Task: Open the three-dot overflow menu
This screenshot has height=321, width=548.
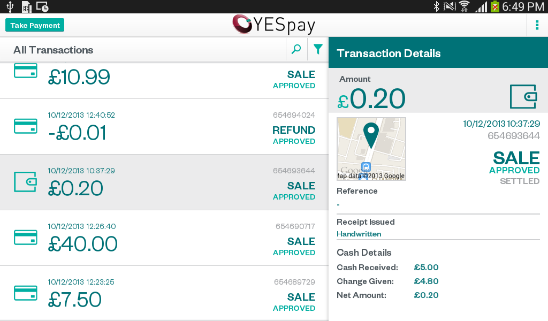Action: pyautogui.click(x=537, y=25)
